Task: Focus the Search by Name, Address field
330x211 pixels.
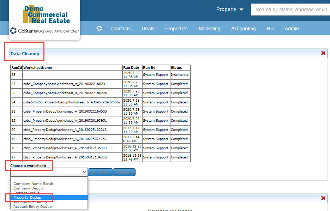Action: coord(291,10)
